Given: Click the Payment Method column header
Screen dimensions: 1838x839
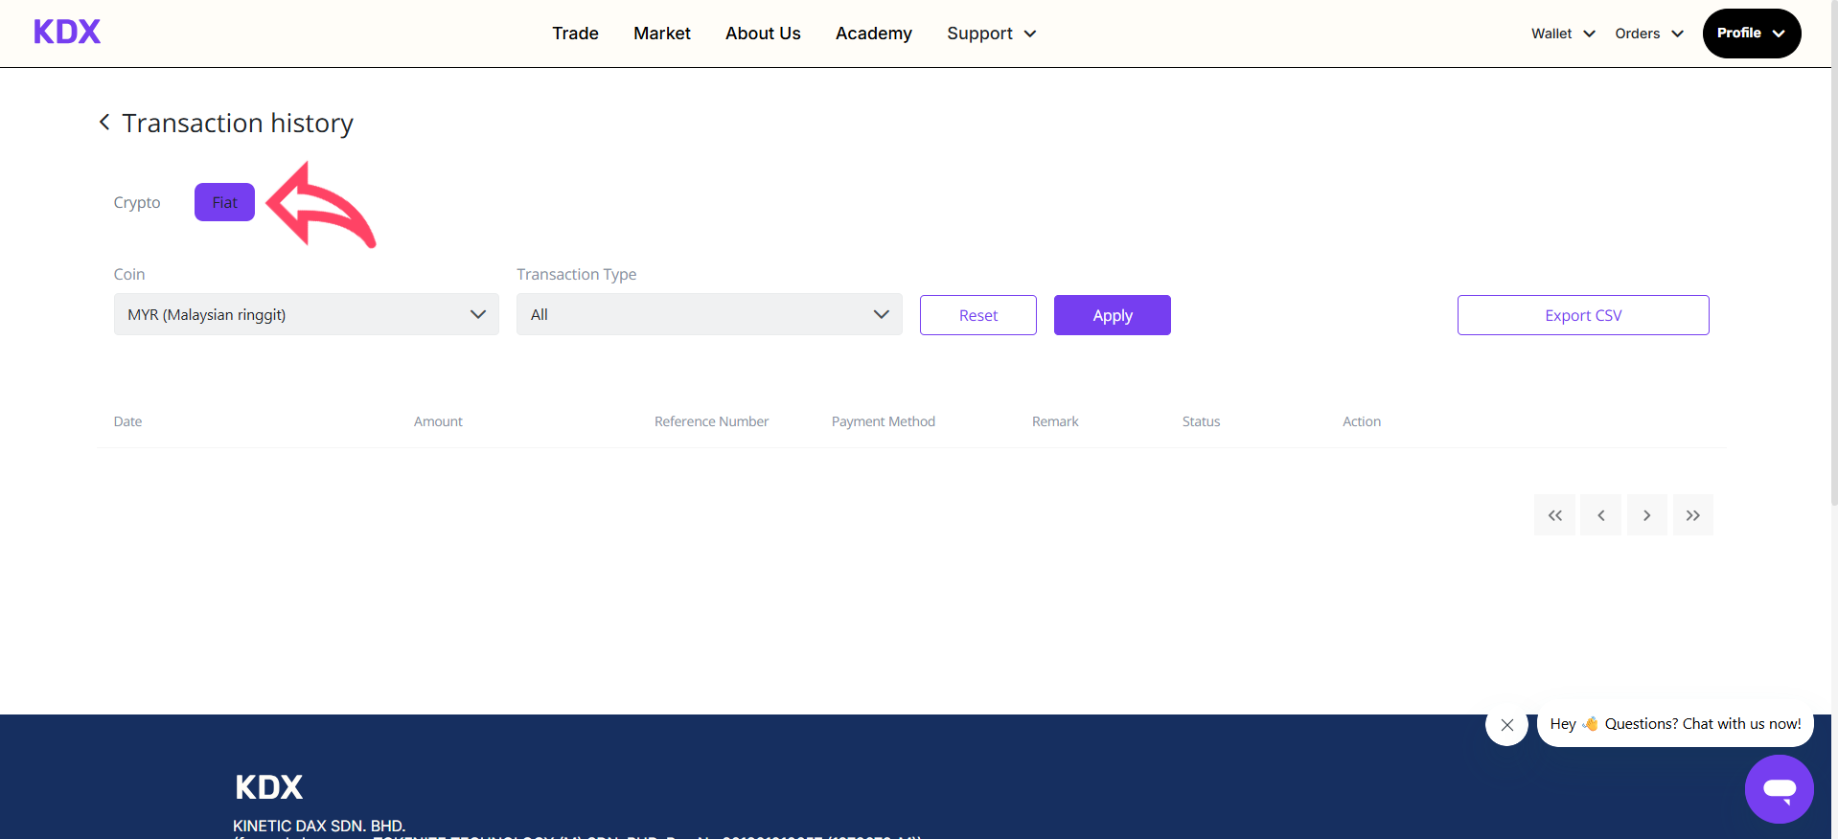Looking at the screenshot, I should coord(884,421).
